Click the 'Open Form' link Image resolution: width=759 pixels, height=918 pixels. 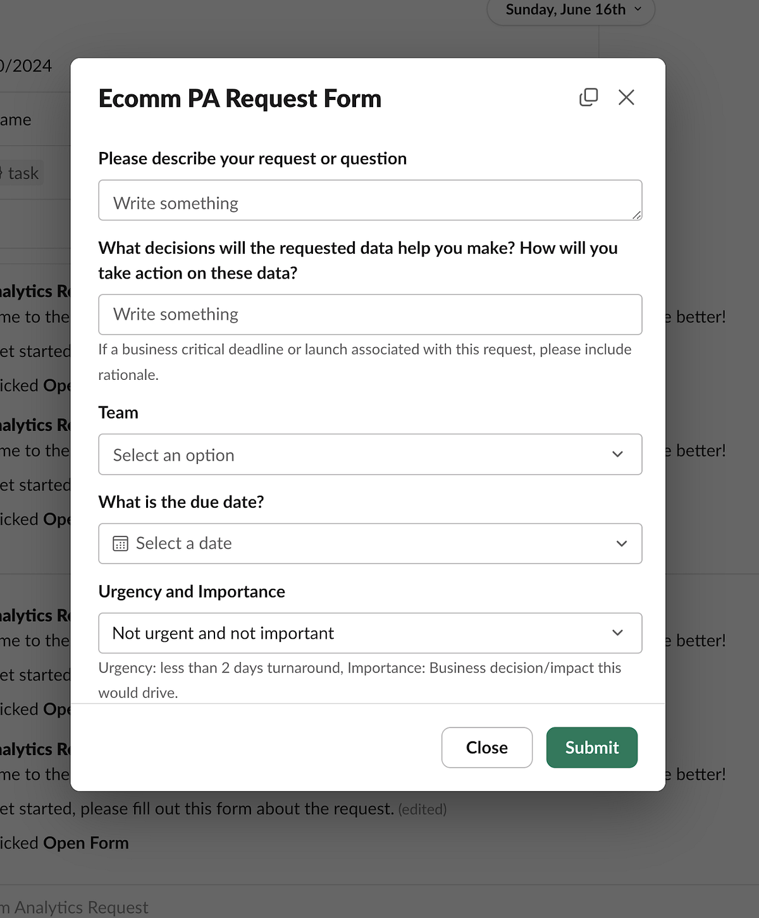tap(86, 843)
